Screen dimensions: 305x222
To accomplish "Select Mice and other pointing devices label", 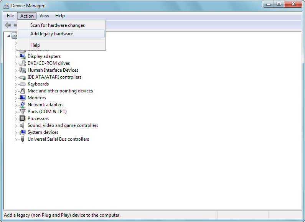I will click(60, 91).
